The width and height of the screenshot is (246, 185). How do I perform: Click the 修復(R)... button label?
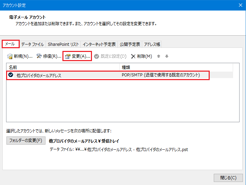click(x=52, y=56)
